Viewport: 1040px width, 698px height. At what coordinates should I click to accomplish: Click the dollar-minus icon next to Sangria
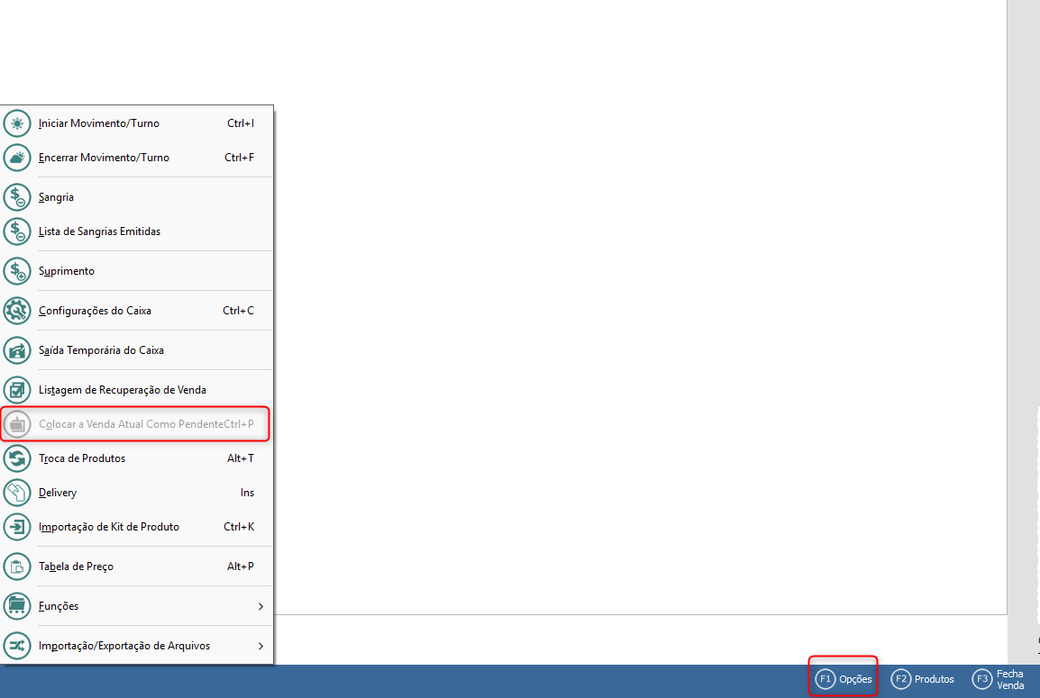[x=17, y=197]
